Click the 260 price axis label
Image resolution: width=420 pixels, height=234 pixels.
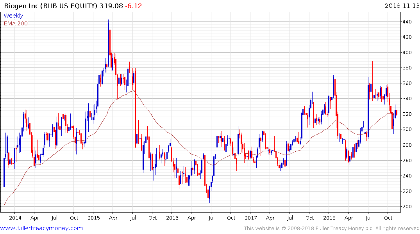407,160
